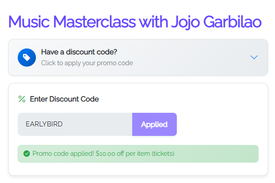Click empty area right of the Applied button
This screenshot has height=183, width=275.
pyautogui.click(x=217, y=124)
